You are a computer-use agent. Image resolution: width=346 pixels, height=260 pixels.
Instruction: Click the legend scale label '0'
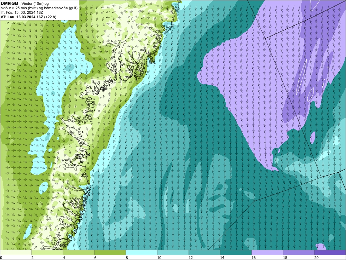click(x=1, y=258)
